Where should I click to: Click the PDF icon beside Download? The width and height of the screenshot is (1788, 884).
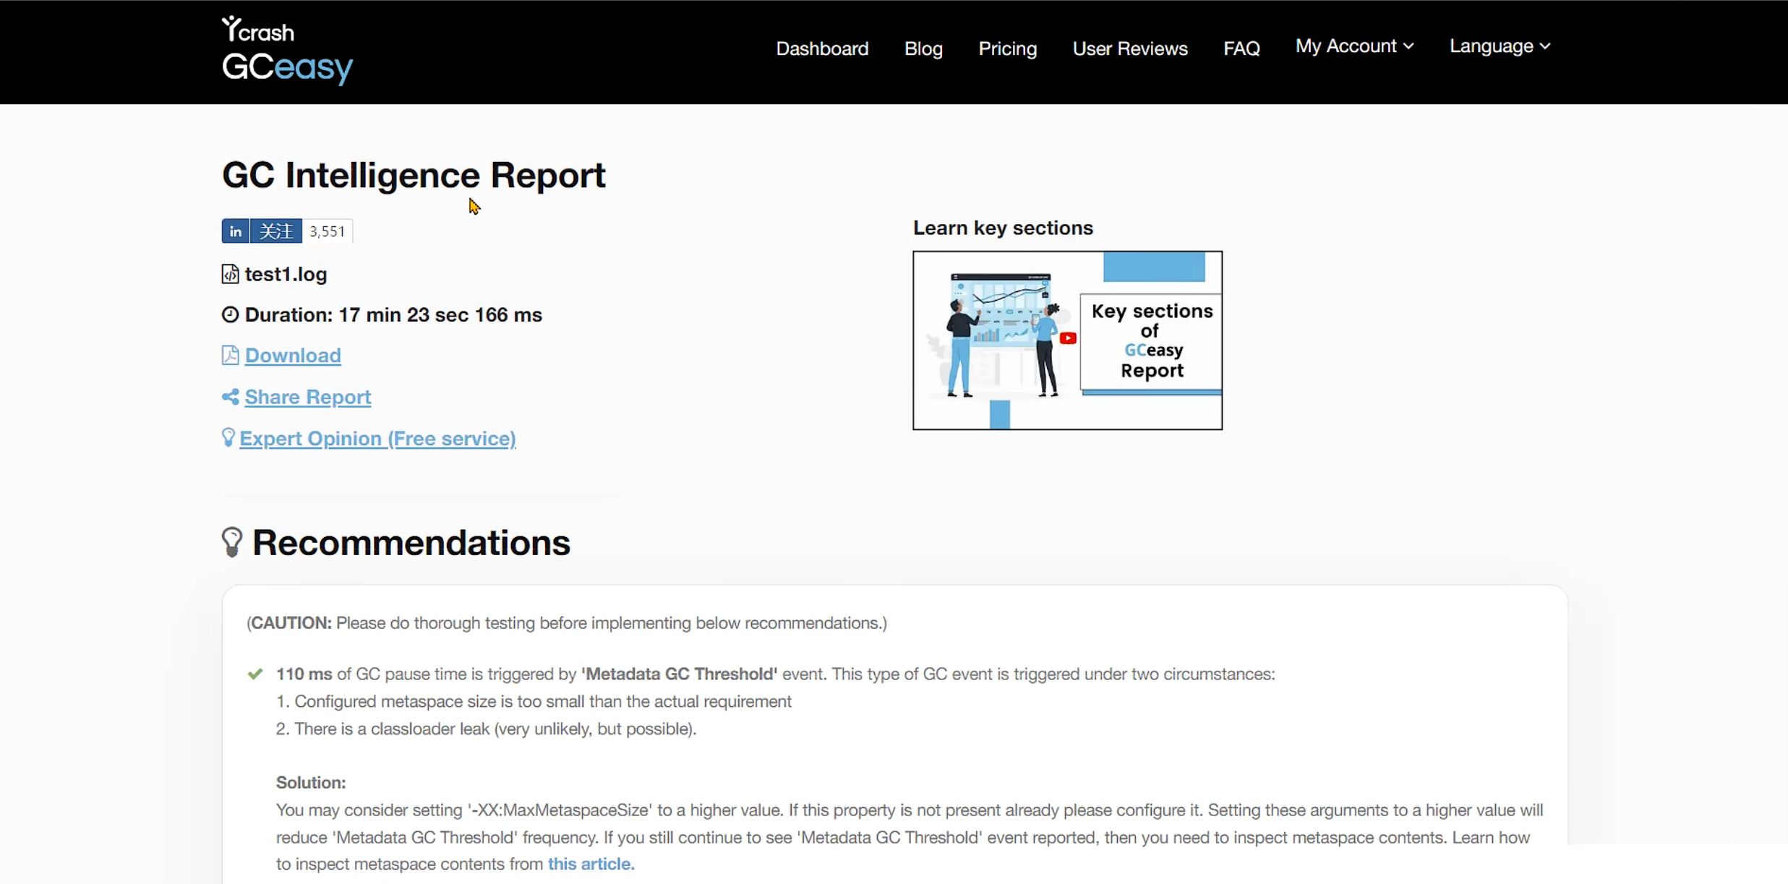230,355
